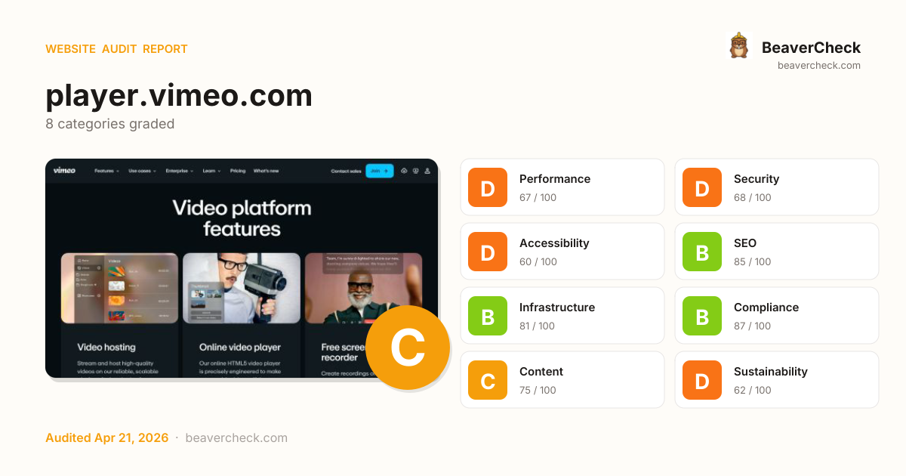
Task: Click the Contact sales link in the preview
Action: [345, 171]
